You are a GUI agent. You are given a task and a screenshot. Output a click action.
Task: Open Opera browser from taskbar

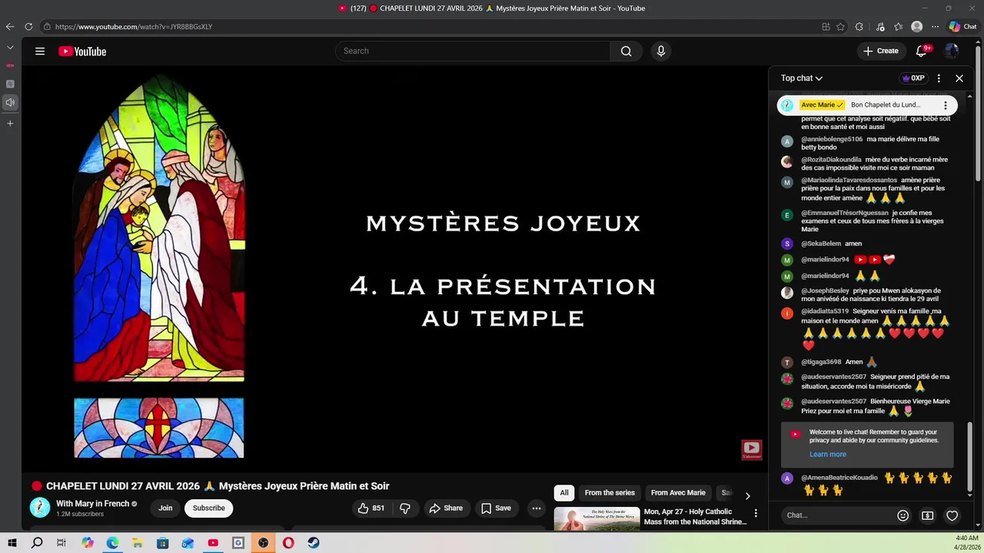click(x=288, y=543)
